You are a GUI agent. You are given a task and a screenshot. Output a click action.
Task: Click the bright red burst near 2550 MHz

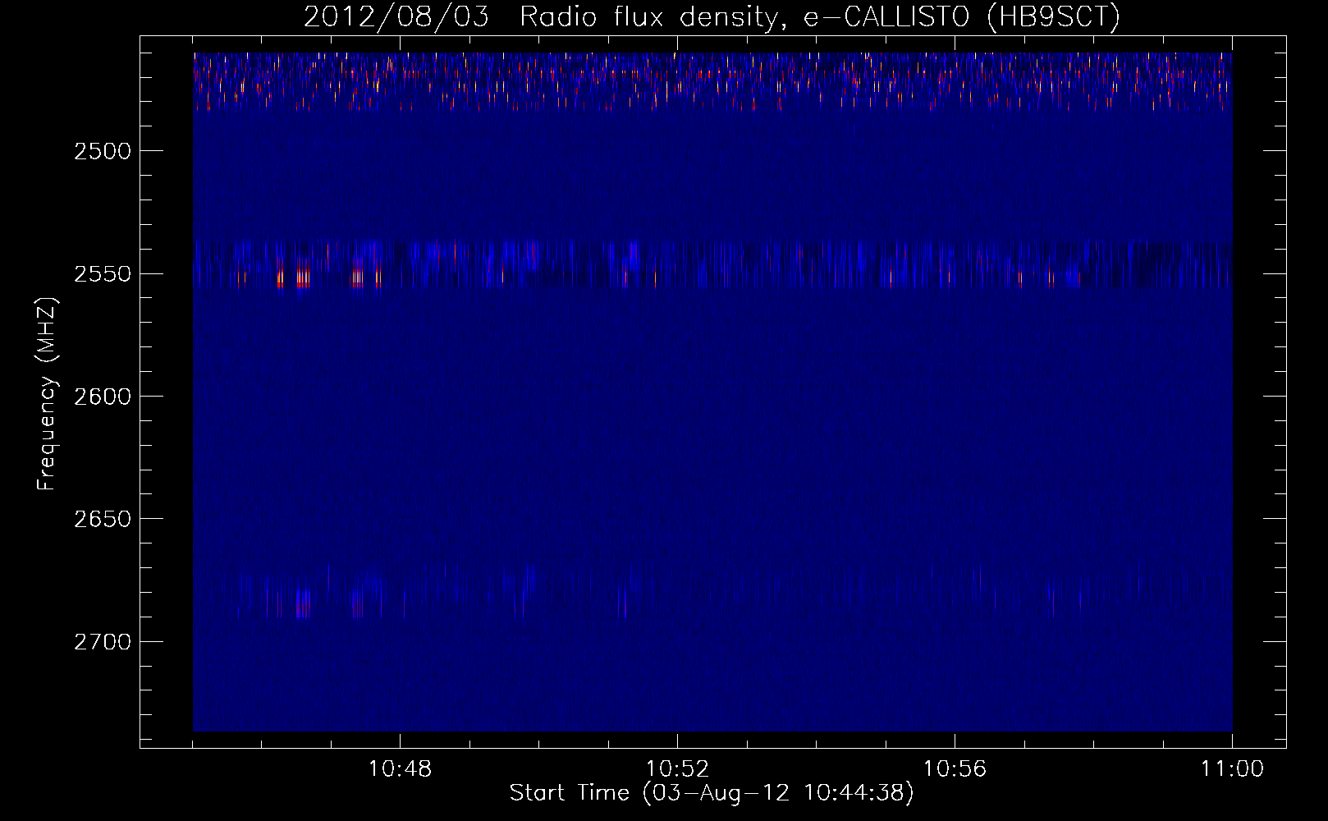[x=304, y=277]
